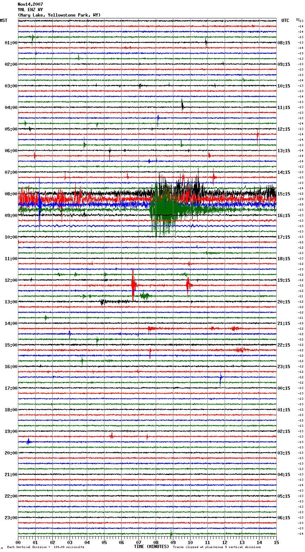Pick the 06:00 MST time label
This screenshot has height=552, width=305.
click(11, 151)
